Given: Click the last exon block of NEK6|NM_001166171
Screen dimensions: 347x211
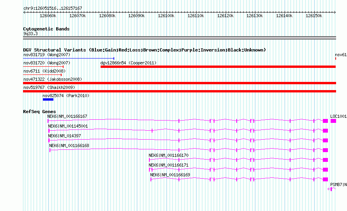Looking at the screenshot, I should click(325, 170).
